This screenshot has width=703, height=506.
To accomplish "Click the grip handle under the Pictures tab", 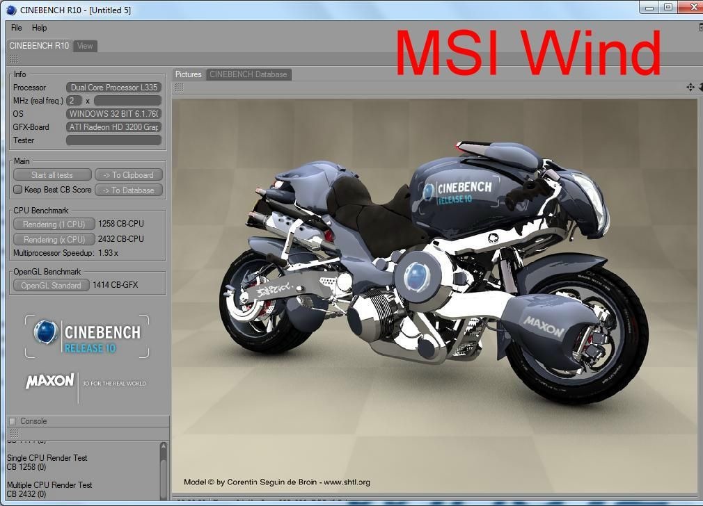I will (x=179, y=88).
